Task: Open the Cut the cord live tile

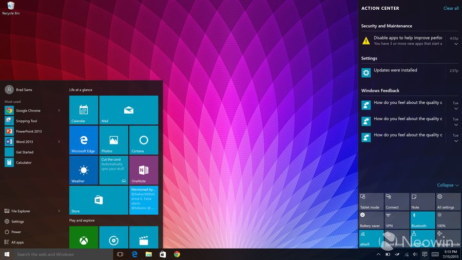Action: pyautogui.click(x=114, y=170)
